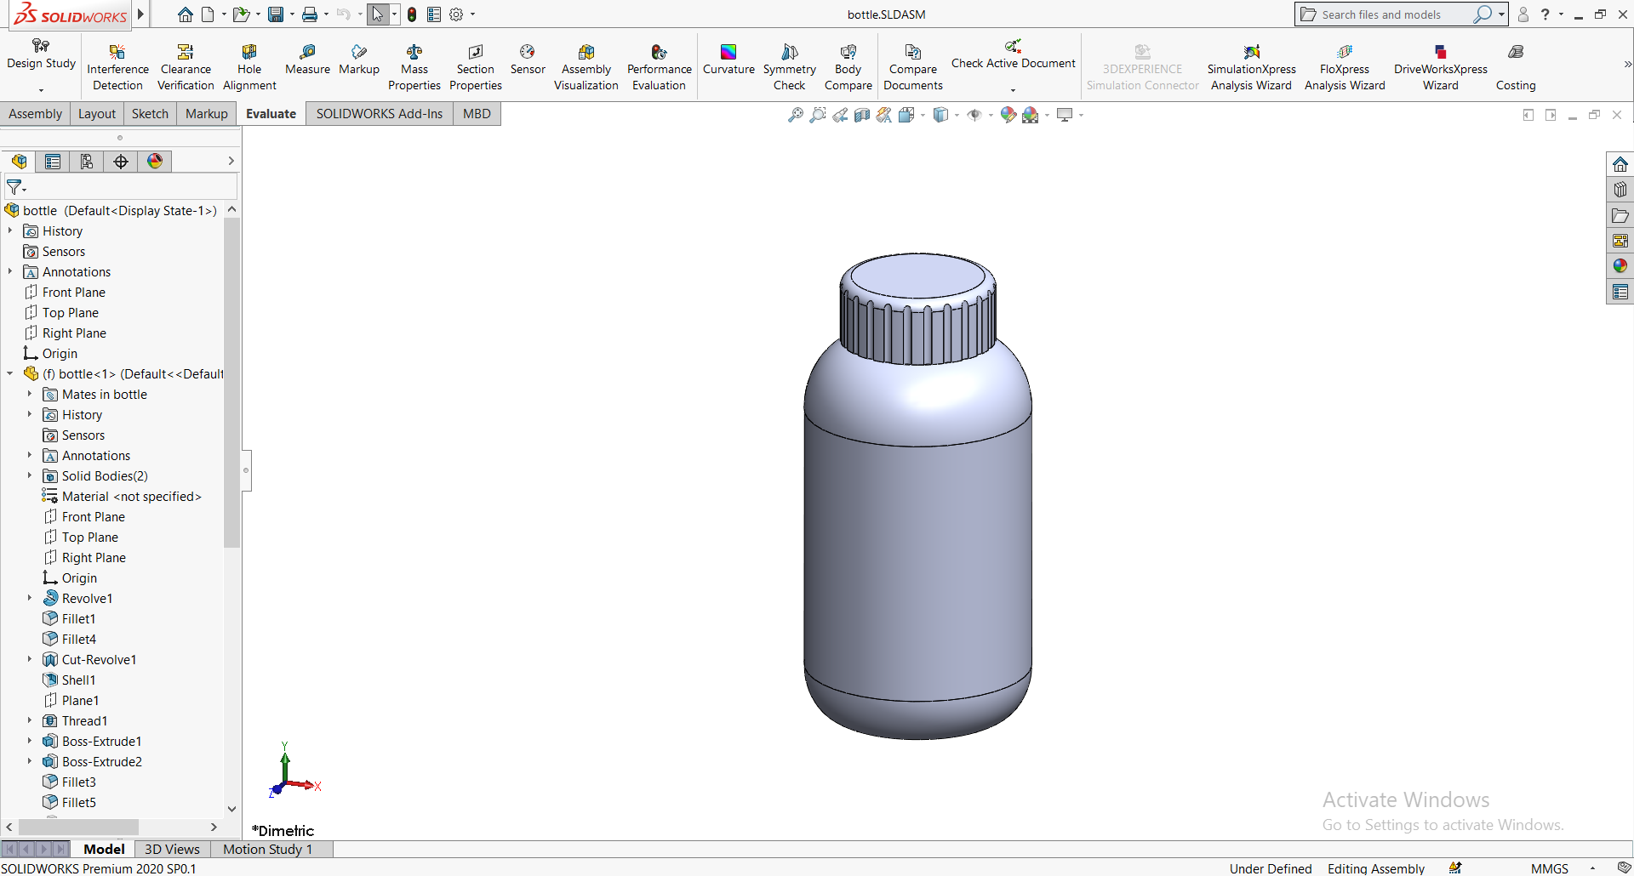Screen dimensions: 1634x876
Task: Open the Interference Detection tool
Action: click(x=117, y=67)
